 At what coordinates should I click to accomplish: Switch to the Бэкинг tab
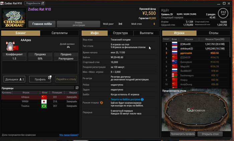[21, 33]
